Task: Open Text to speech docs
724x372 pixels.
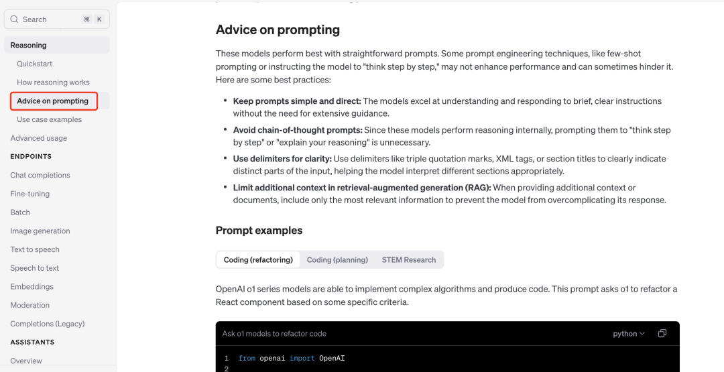Action: (35, 249)
